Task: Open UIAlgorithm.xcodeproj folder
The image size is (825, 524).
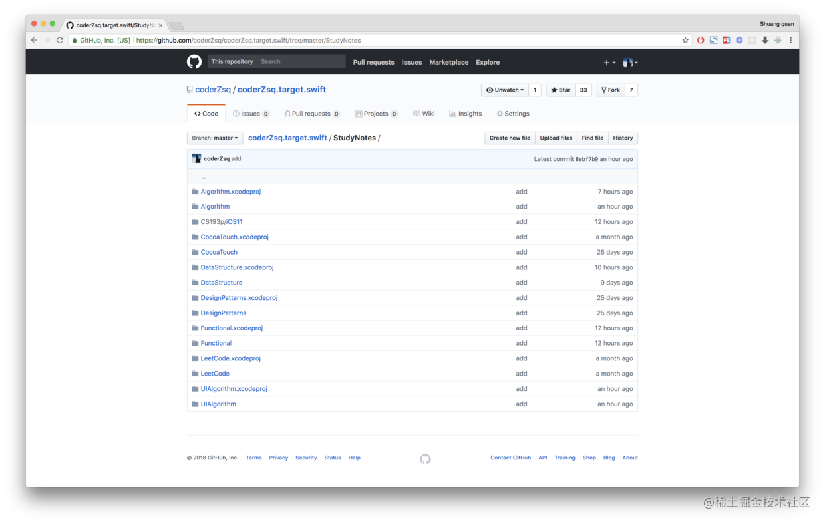Action: (x=234, y=389)
